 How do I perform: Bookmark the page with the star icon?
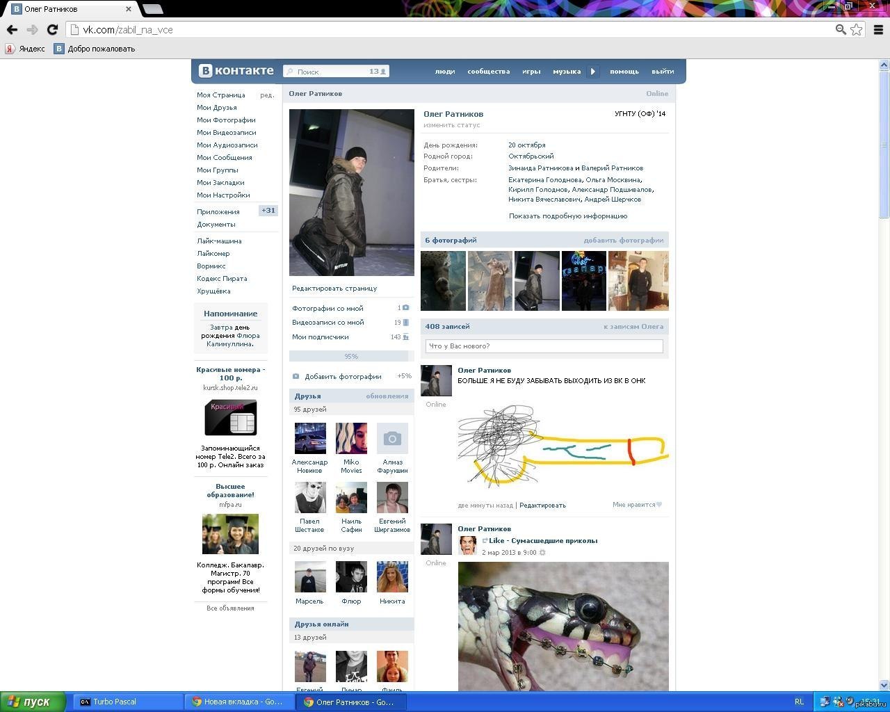click(857, 29)
